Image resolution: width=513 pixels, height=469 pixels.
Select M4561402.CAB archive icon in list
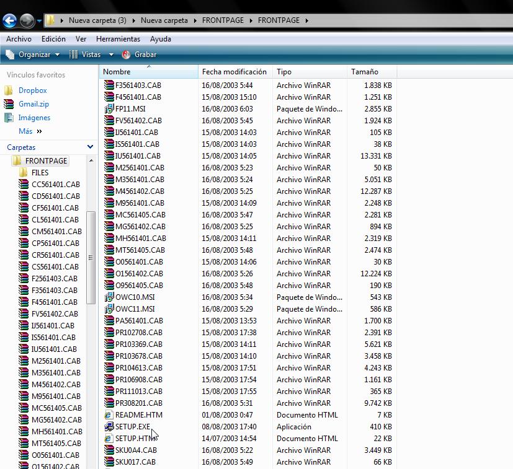tap(109, 191)
